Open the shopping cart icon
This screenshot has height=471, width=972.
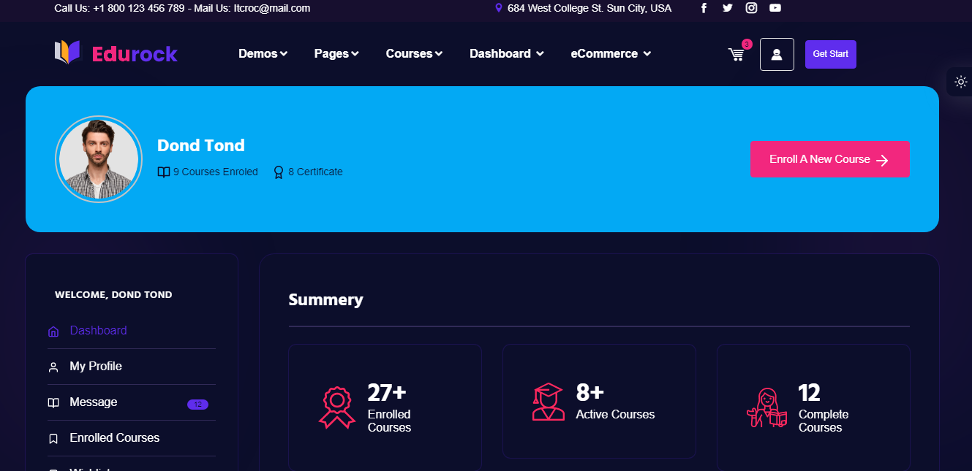pyautogui.click(x=736, y=54)
